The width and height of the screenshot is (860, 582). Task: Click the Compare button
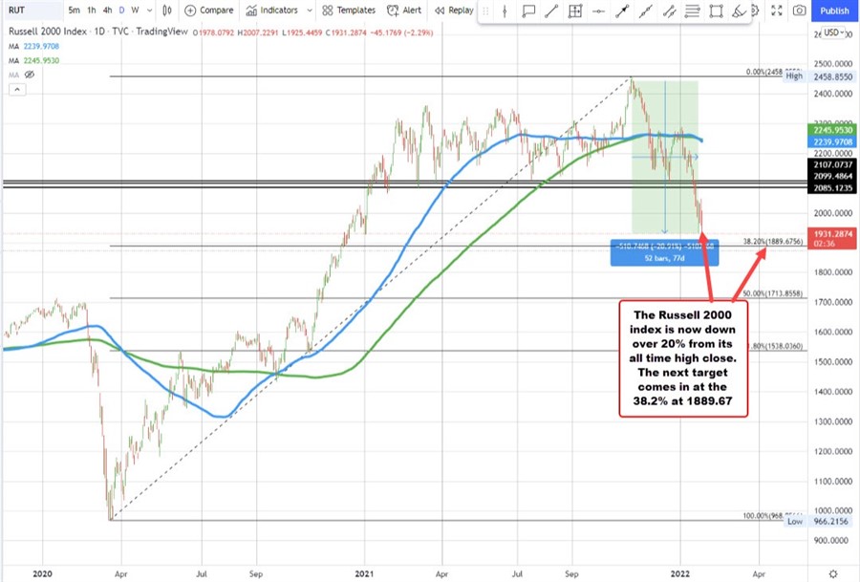209,11
